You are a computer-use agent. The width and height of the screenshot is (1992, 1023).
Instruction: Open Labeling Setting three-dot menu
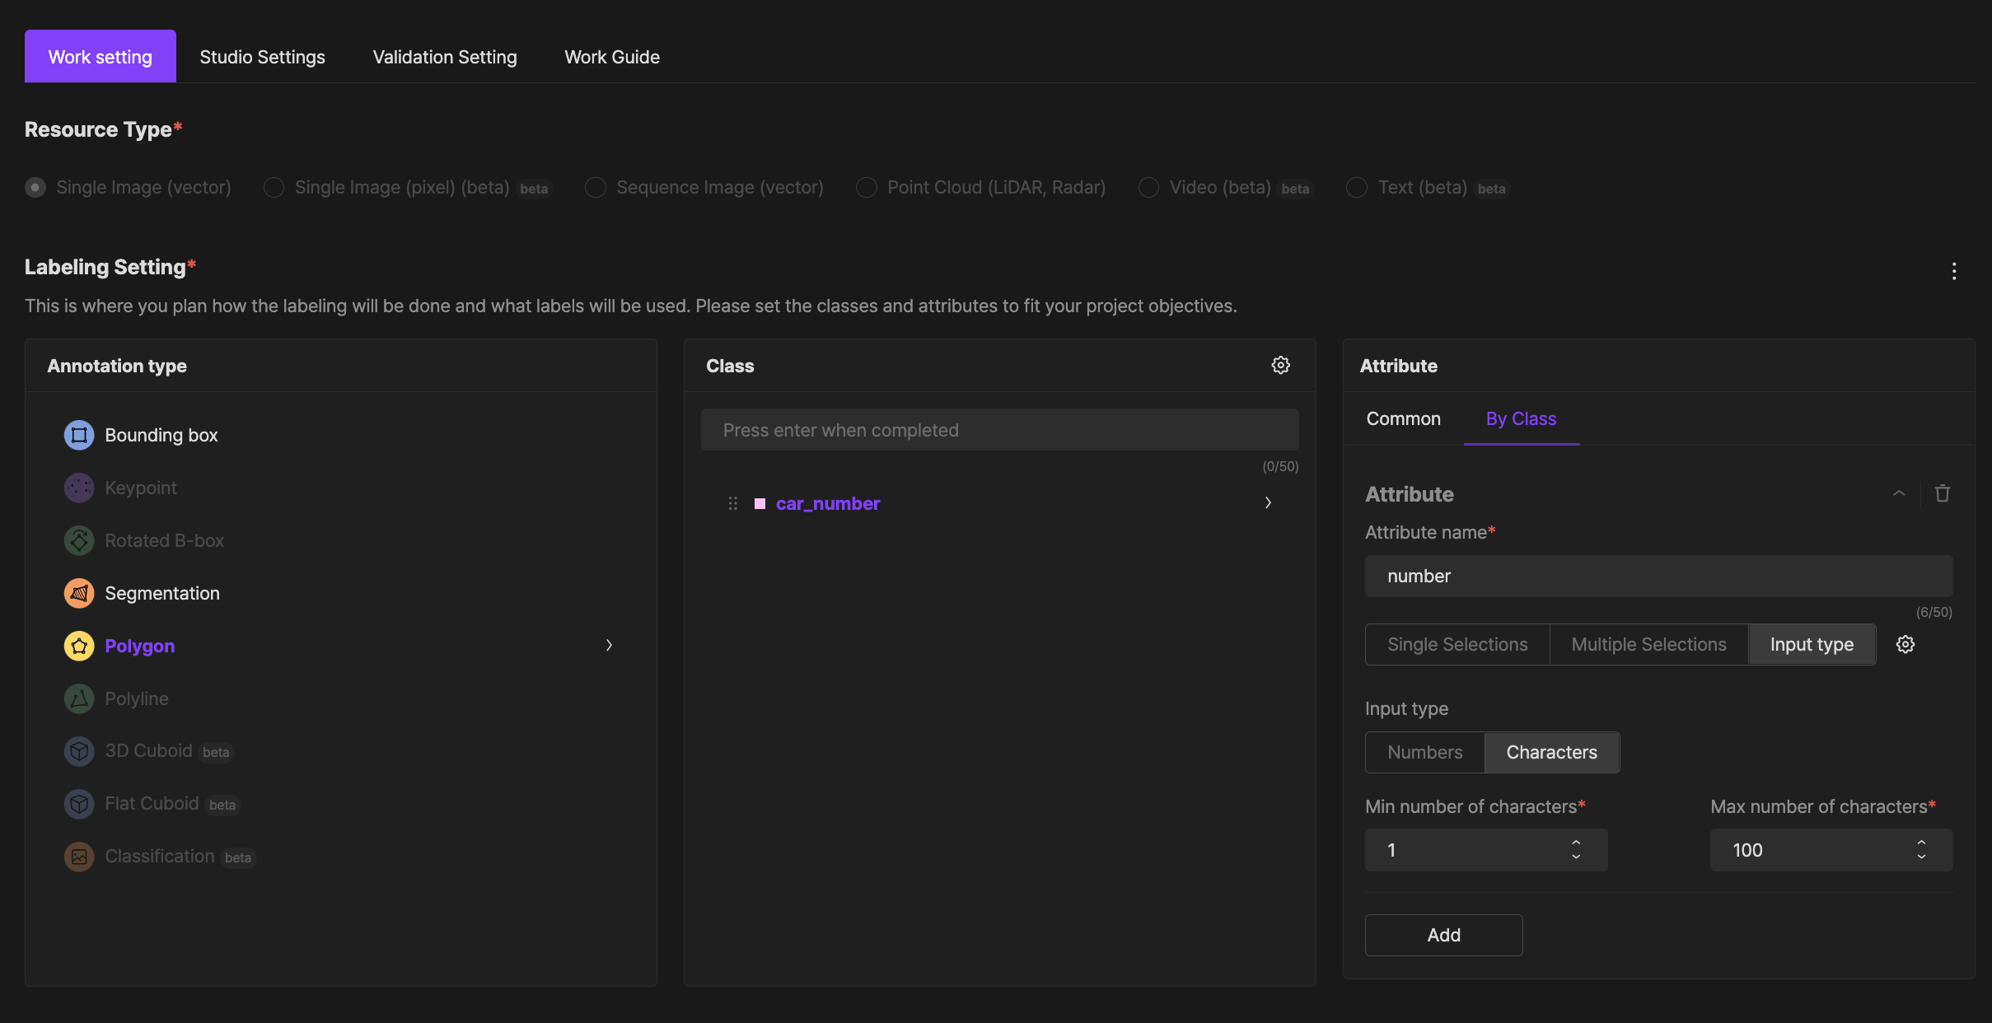pyautogui.click(x=1953, y=271)
